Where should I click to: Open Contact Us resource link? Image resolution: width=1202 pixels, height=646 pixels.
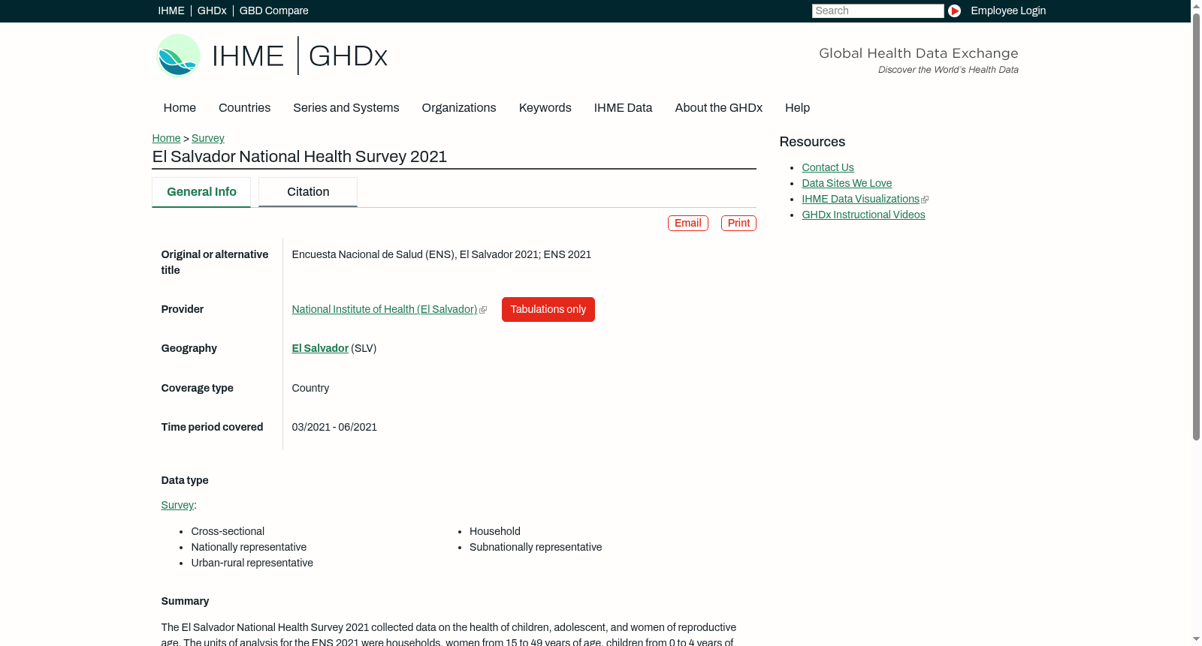(x=827, y=167)
